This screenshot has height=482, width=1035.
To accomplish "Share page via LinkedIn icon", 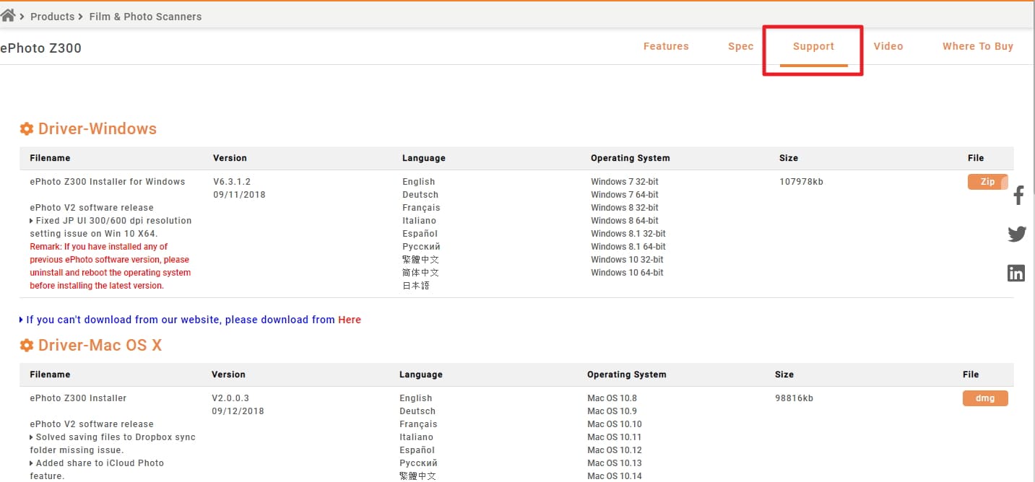I will (x=1016, y=273).
